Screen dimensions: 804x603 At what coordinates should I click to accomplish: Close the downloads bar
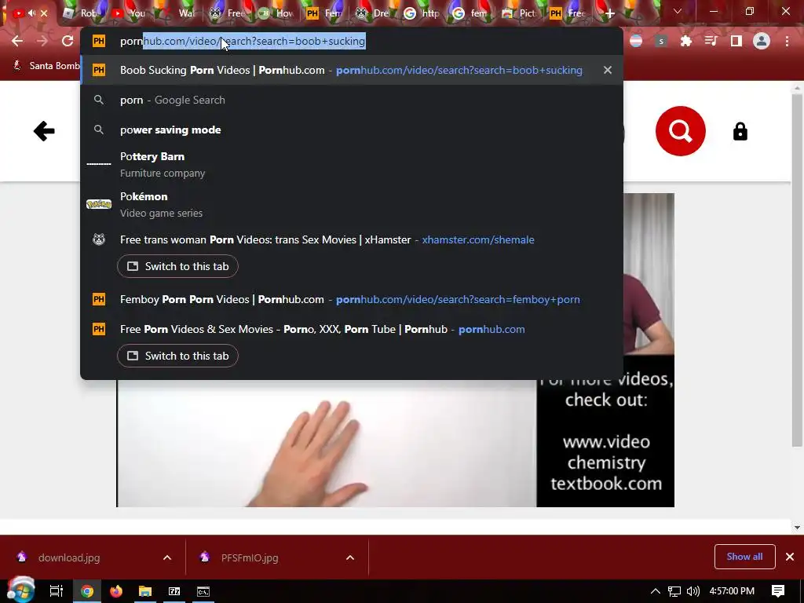790,557
